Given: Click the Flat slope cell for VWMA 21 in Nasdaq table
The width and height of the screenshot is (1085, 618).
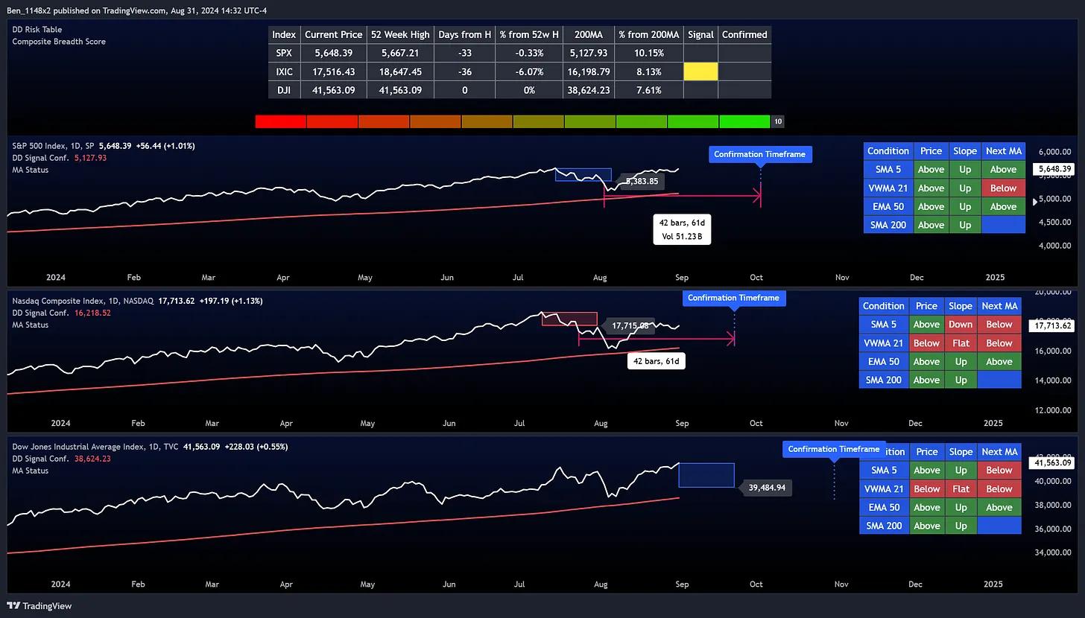Looking at the screenshot, I should click(x=961, y=343).
